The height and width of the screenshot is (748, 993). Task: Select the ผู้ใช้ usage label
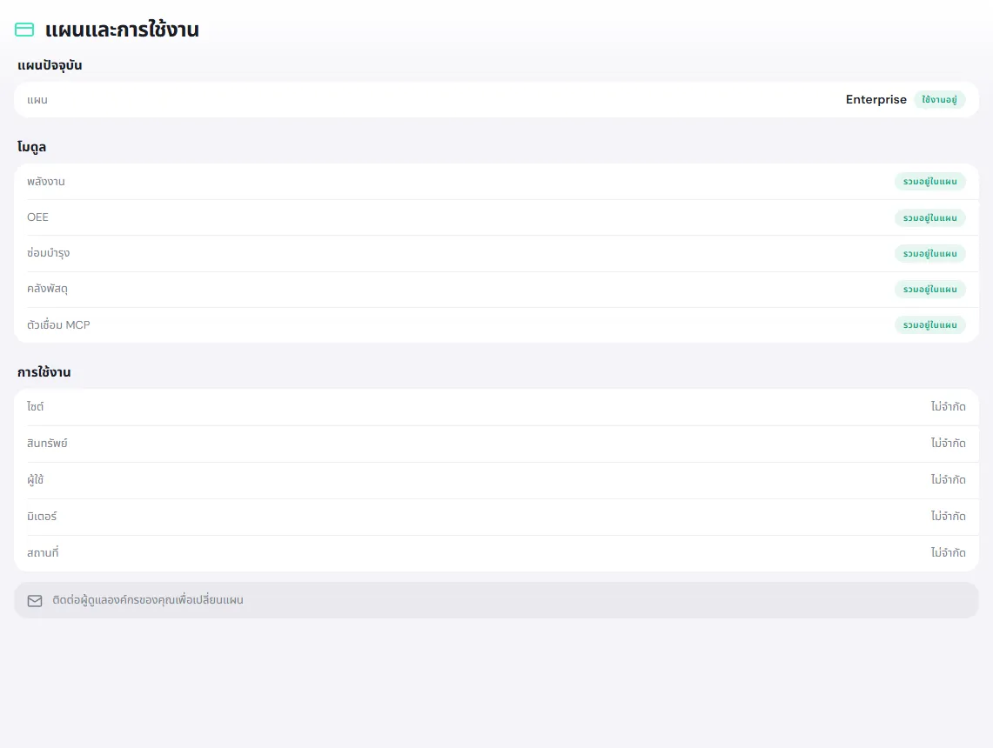coord(36,480)
